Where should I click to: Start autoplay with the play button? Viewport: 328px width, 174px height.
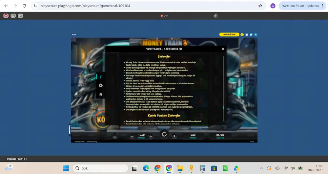(x=174, y=136)
